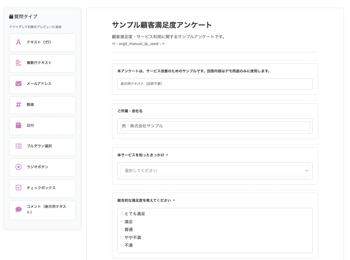Choose the チェックボックス question type card
Screen dimensions: 350x260
[43, 189]
